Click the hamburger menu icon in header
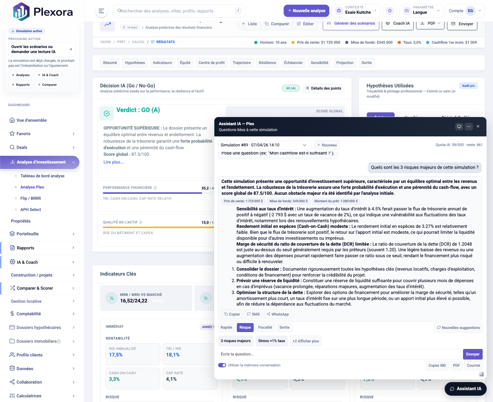The height and width of the screenshot is (402, 493). click(x=101, y=11)
